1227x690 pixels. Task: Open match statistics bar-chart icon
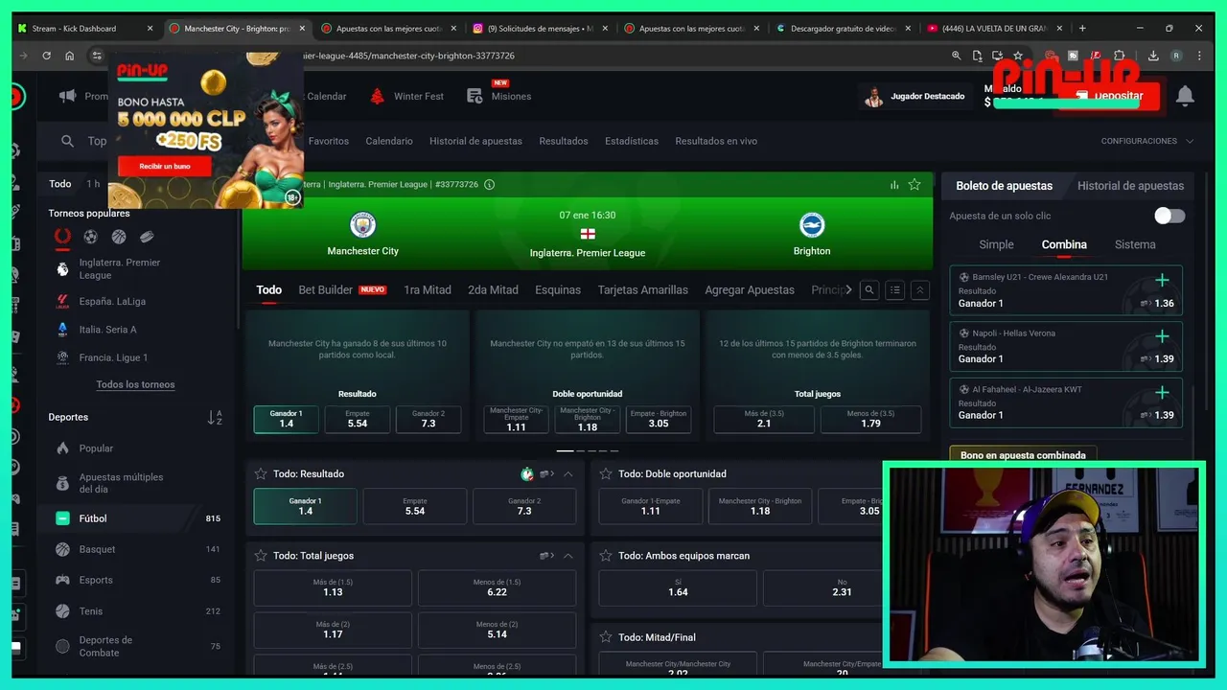(894, 185)
